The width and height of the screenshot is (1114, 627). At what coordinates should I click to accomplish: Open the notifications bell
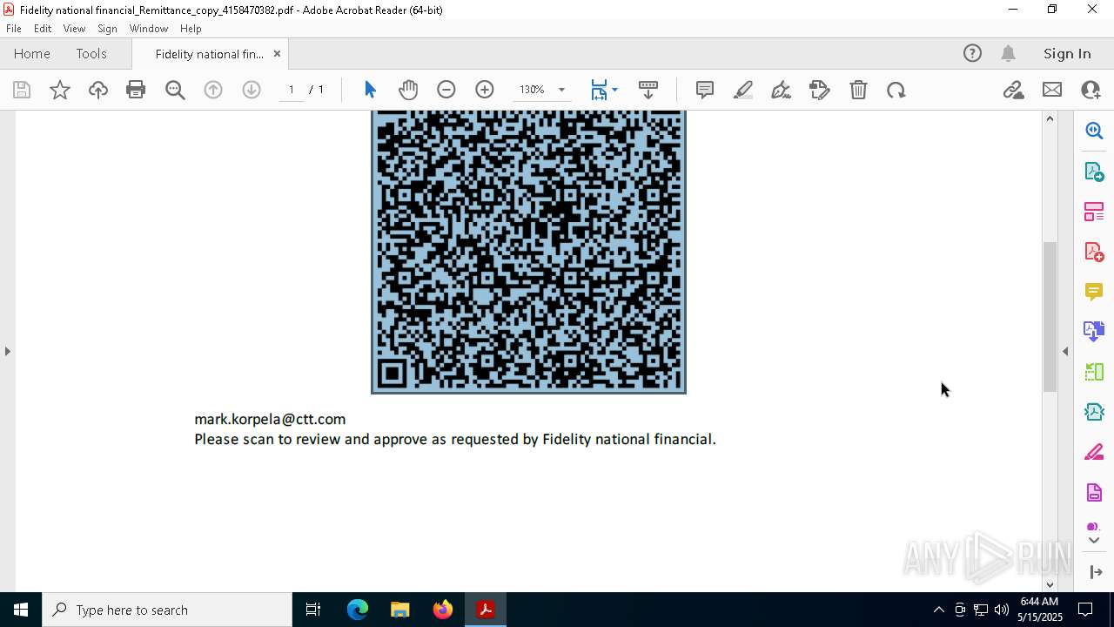pyautogui.click(x=1009, y=53)
